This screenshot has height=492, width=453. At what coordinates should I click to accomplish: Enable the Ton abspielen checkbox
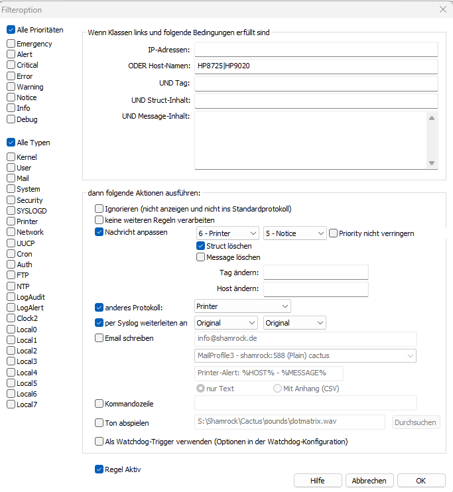(99, 422)
